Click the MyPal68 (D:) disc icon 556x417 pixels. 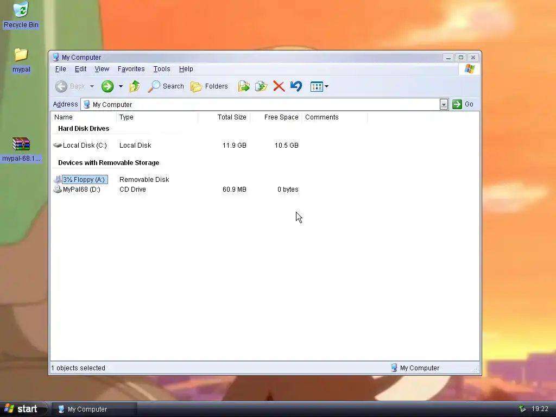click(x=58, y=189)
